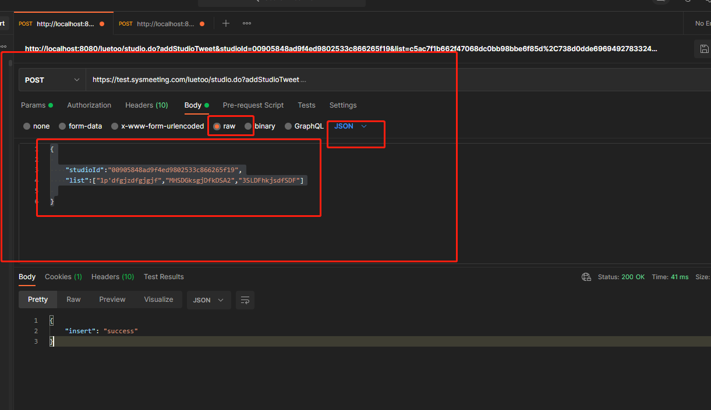
Task: Open the Tests request tab
Action: (x=306, y=105)
